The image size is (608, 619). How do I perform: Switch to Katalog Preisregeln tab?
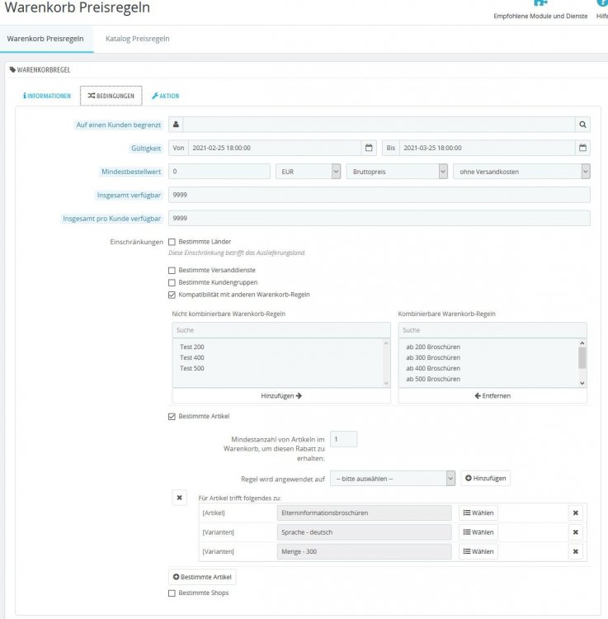[x=137, y=39]
